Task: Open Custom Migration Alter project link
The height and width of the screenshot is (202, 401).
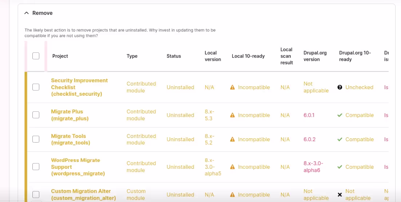Action: 83,195
